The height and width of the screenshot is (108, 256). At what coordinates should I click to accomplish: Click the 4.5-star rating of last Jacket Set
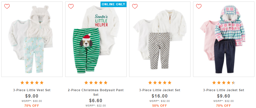point(224,83)
